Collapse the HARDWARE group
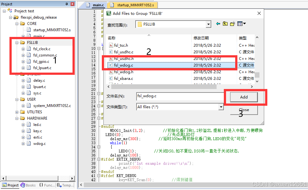This screenshot has height=190, width=308. click(x=17, y=118)
